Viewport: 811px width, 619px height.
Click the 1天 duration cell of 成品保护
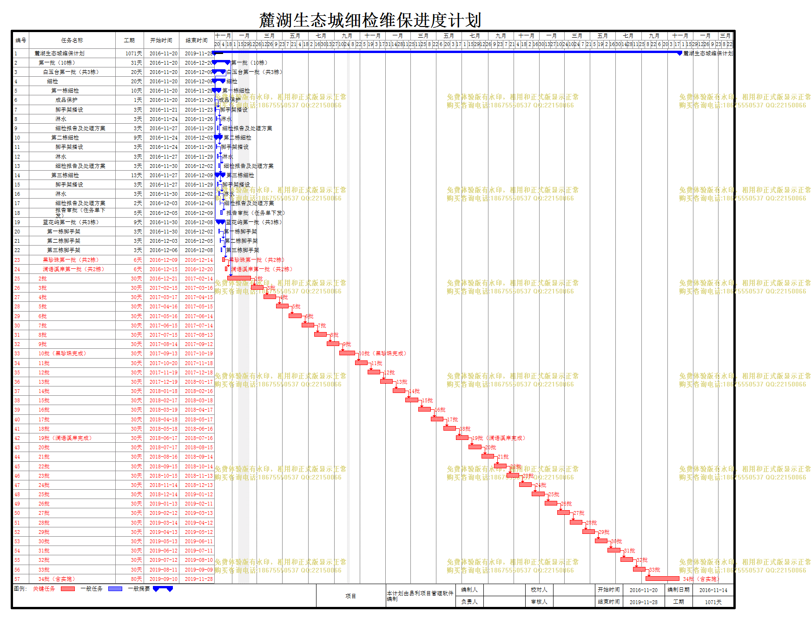(x=138, y=100)
